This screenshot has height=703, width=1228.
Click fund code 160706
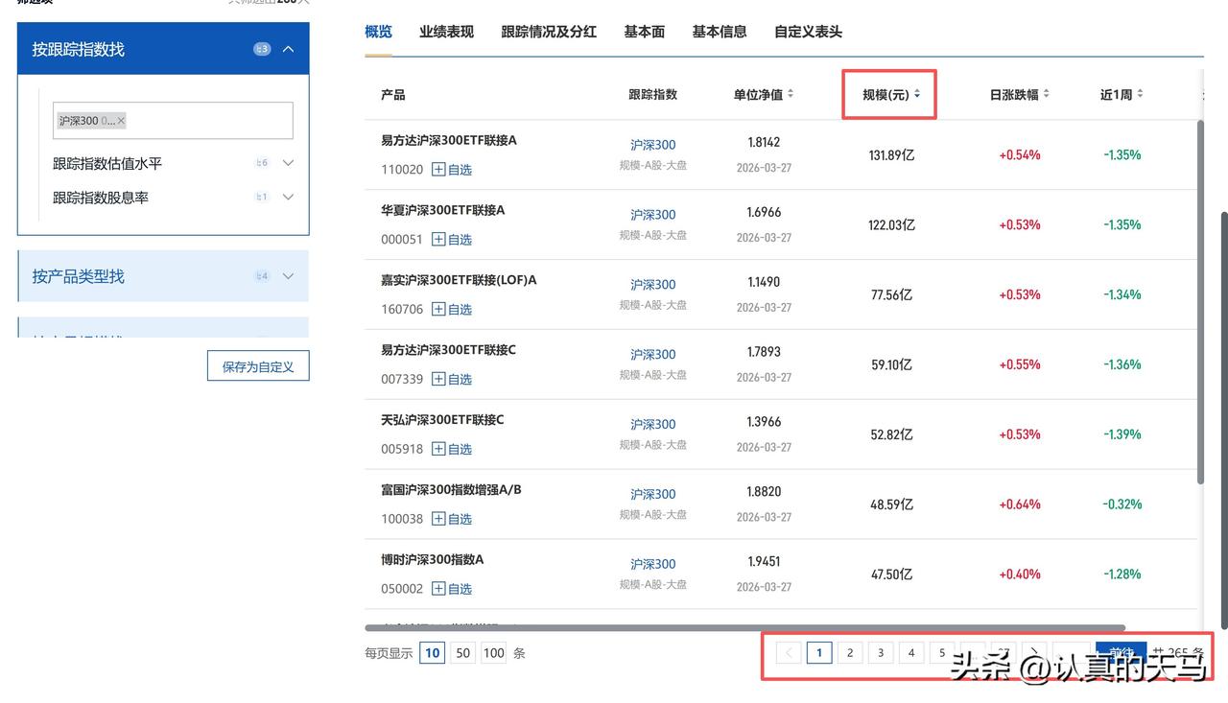[x=402, y=310]
